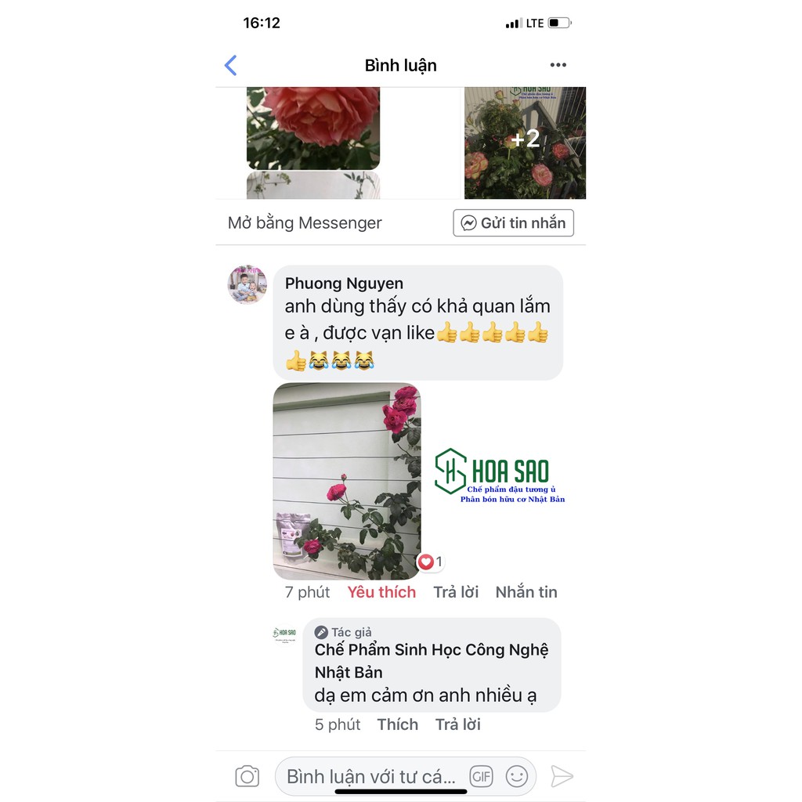Tap Thích on the author's reply
Image resolution: width=802 pixels, height=802 pixels.
pos(397,724)
